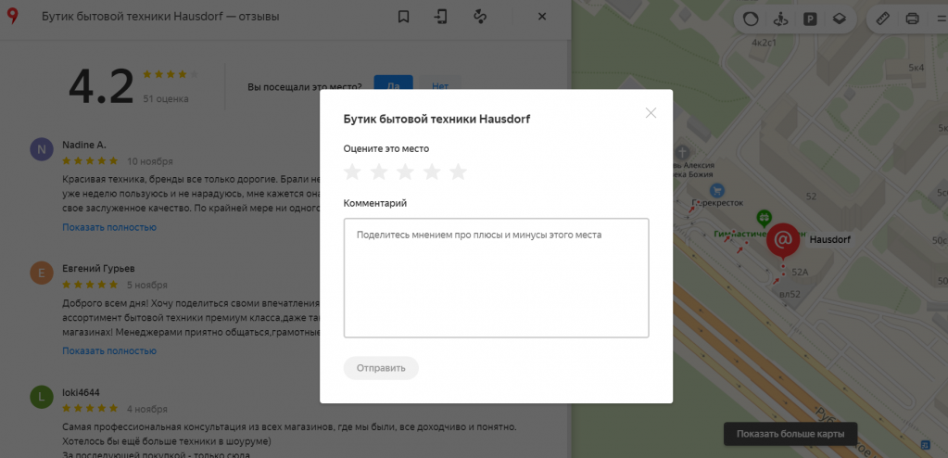Expand Евгений Гурьев review with Показать полностью
Image resolution: width=948 pixels, height=458 pixels.
click(109, 350)
